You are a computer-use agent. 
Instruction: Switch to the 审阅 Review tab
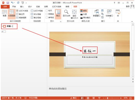(67, 7)
